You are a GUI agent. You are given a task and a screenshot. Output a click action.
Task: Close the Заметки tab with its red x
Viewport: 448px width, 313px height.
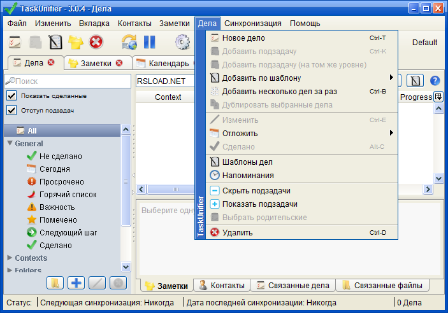pos(119,63)
